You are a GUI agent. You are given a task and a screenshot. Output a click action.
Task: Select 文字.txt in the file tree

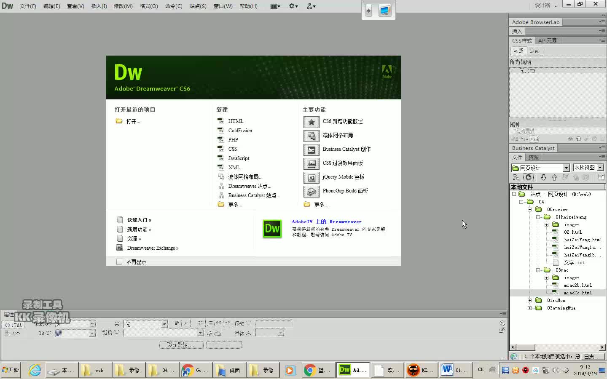(x=574, y=262)
